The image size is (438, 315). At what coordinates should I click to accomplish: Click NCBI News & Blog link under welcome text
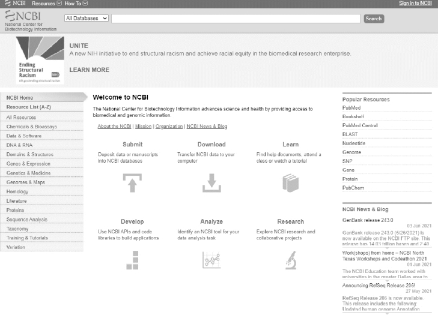207,127
